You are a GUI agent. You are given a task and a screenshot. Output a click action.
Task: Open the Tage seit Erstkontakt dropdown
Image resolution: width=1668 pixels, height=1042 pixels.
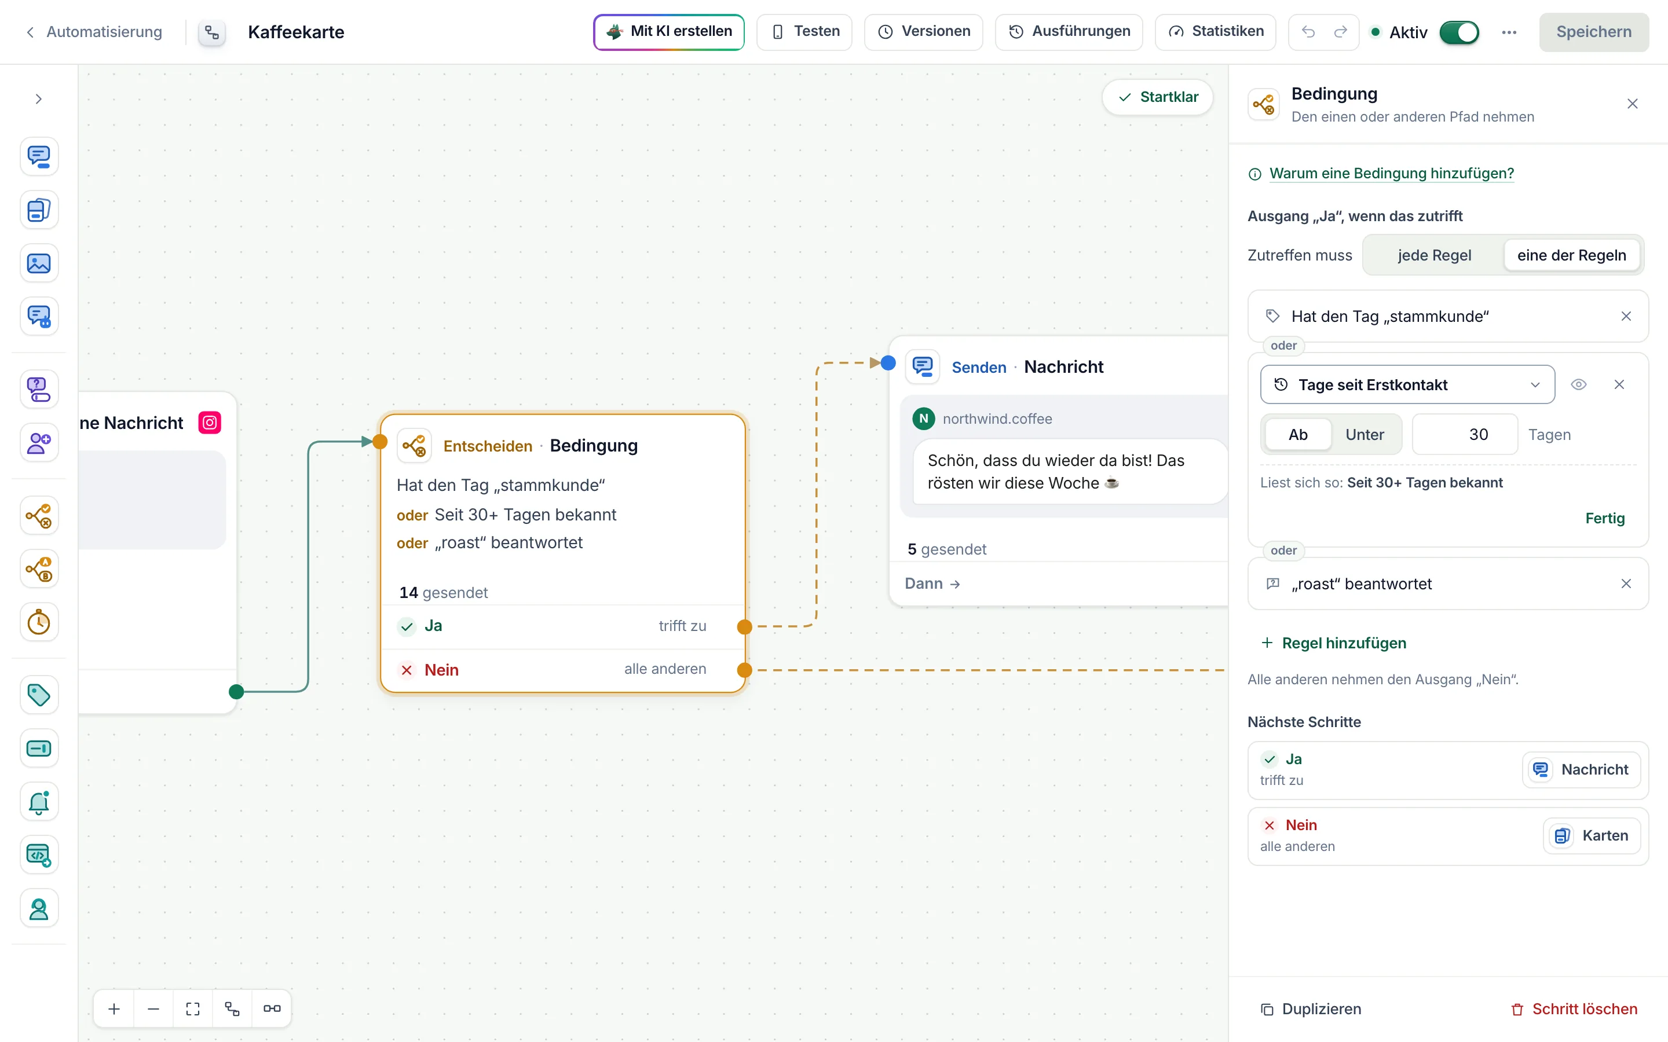(1407, 384)
